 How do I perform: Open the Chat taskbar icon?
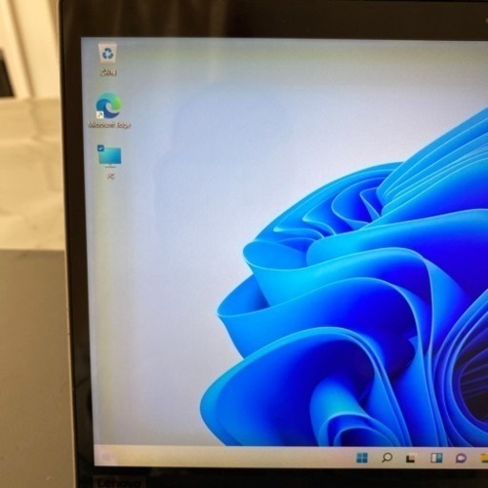point(460,458)
